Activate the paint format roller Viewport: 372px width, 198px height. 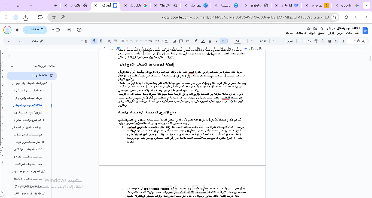click(316, 41)
